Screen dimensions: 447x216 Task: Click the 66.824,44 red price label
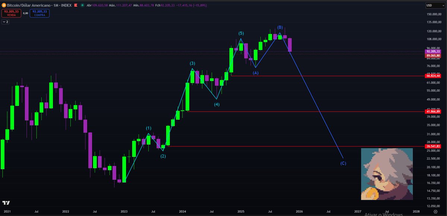pyautogui.click(x=434, y=76)
